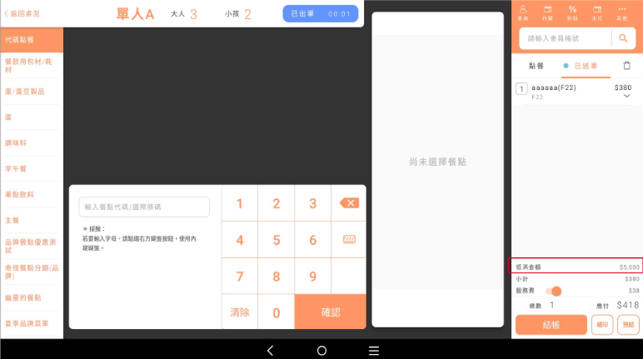Switch to the 點餐 tab
The width and height of the screenshot is (643, 359).
coord(536,66)
